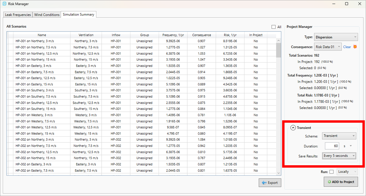366x196 pixels.
Task: Enable the Run checkbox
Action: tap(331, 172)
